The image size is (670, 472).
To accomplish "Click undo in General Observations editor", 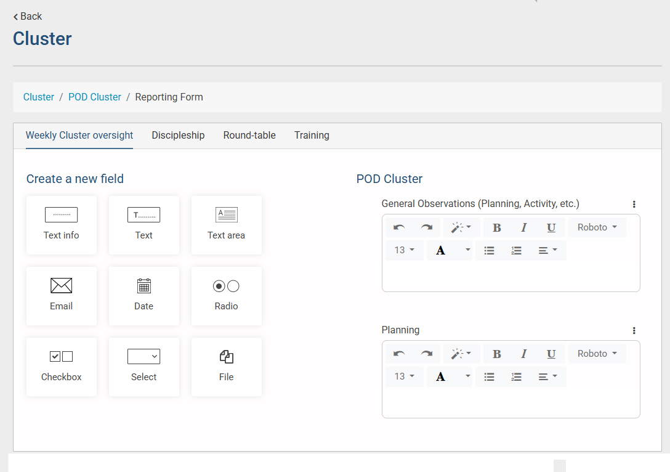I will (x=399, y=227).
